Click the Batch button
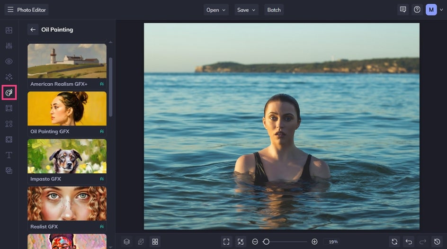447x249 pixels. point(274,10)
